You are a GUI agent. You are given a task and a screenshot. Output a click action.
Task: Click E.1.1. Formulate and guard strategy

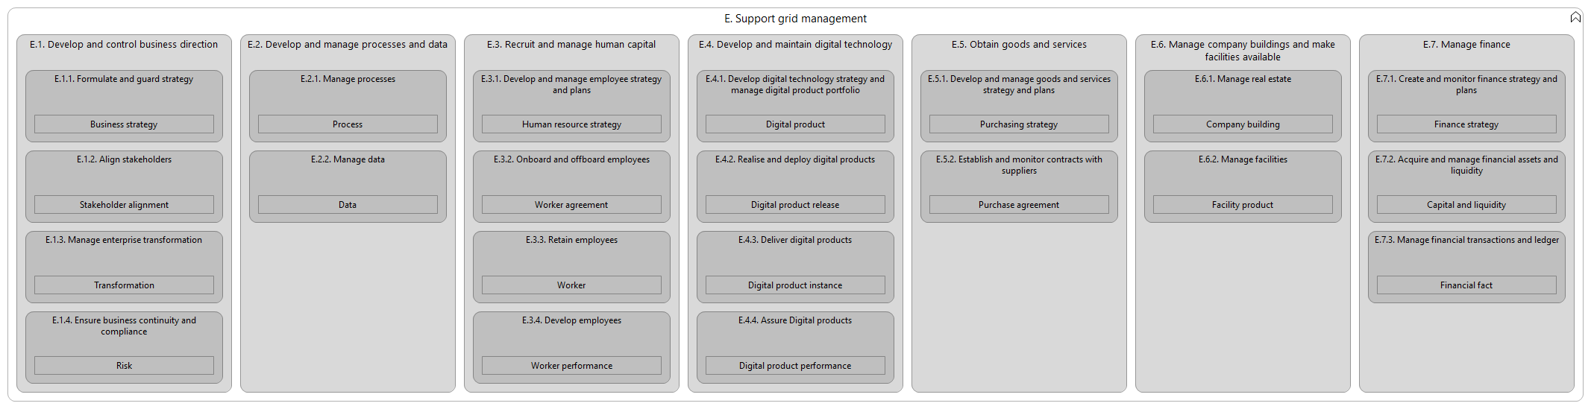click(124, 79)
